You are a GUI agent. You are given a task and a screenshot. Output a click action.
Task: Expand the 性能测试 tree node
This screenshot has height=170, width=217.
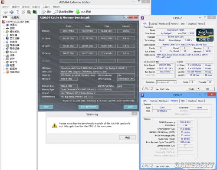tap(4, 72)
